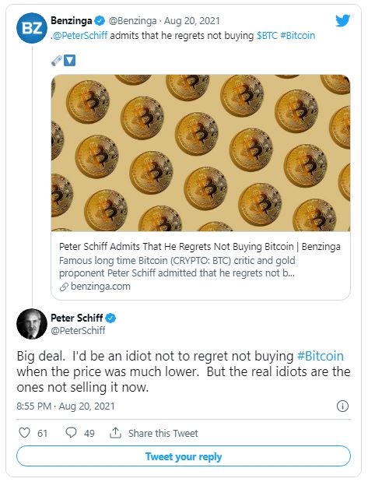The height and width of the screenshot is (482, 368).
Task: Open the Bitcoin coins article image
Action: point(201,153)
